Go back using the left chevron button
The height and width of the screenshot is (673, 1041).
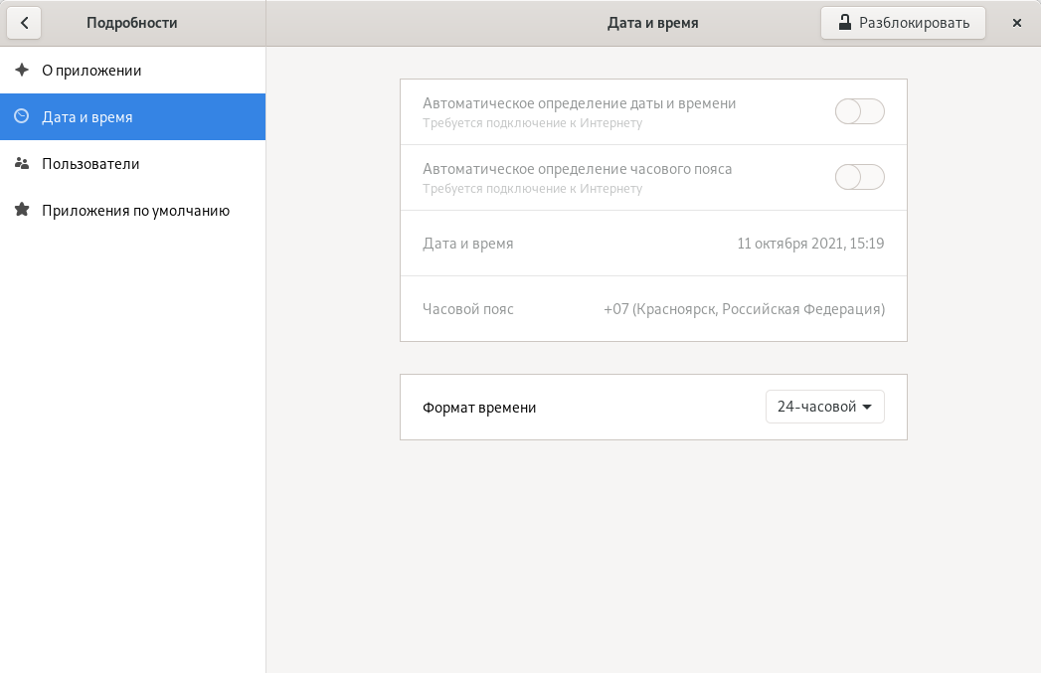click(24, 22)
